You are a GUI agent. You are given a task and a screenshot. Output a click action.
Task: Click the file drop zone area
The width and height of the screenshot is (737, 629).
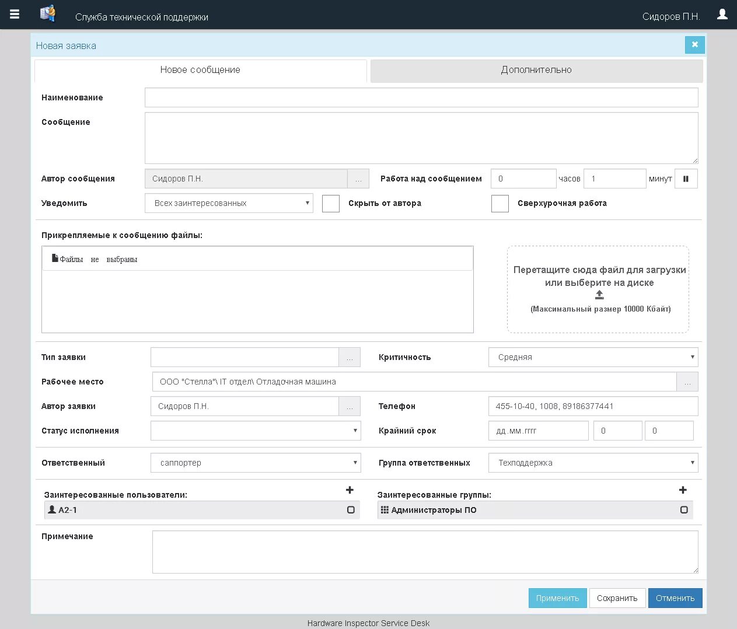598,289
